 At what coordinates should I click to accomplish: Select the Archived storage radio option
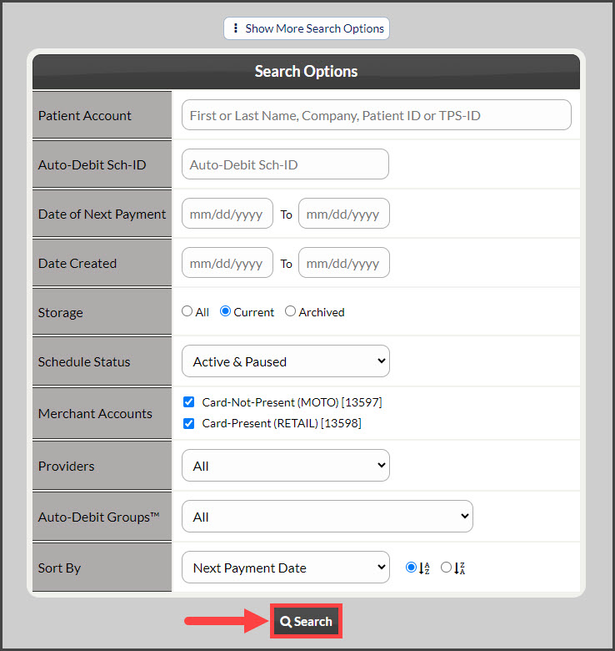(x=290, y=311)
